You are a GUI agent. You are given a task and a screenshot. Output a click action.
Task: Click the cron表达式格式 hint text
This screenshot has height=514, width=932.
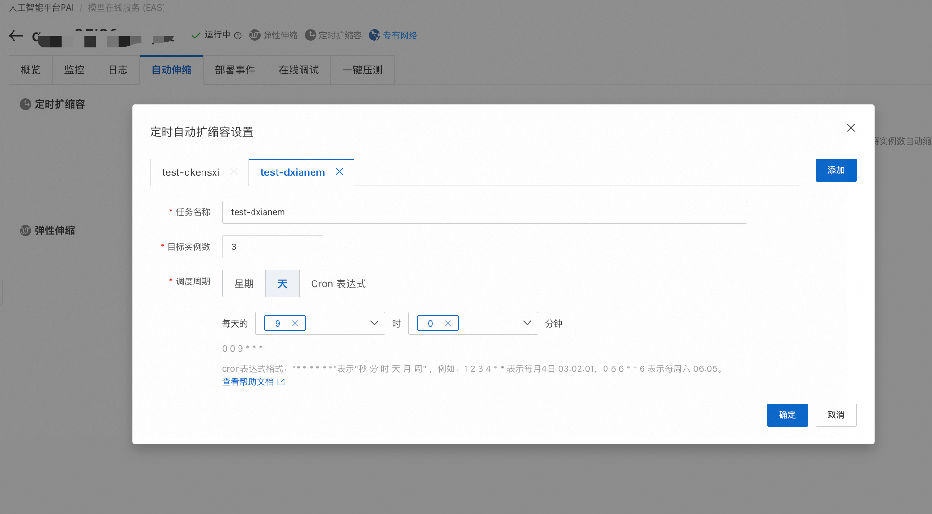[474, 369]
